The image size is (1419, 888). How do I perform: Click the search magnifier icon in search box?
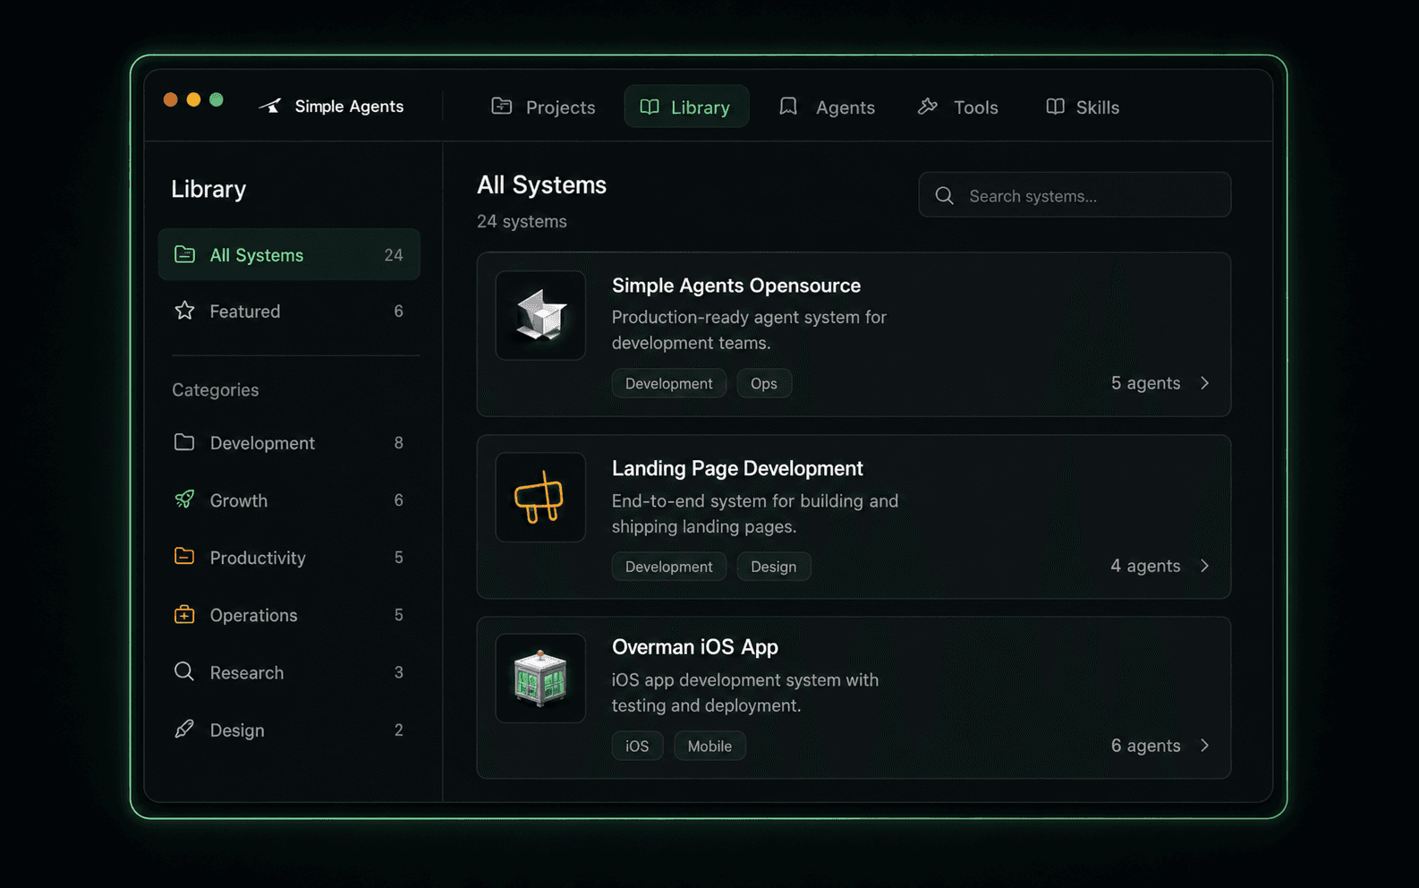click(944, 195)
